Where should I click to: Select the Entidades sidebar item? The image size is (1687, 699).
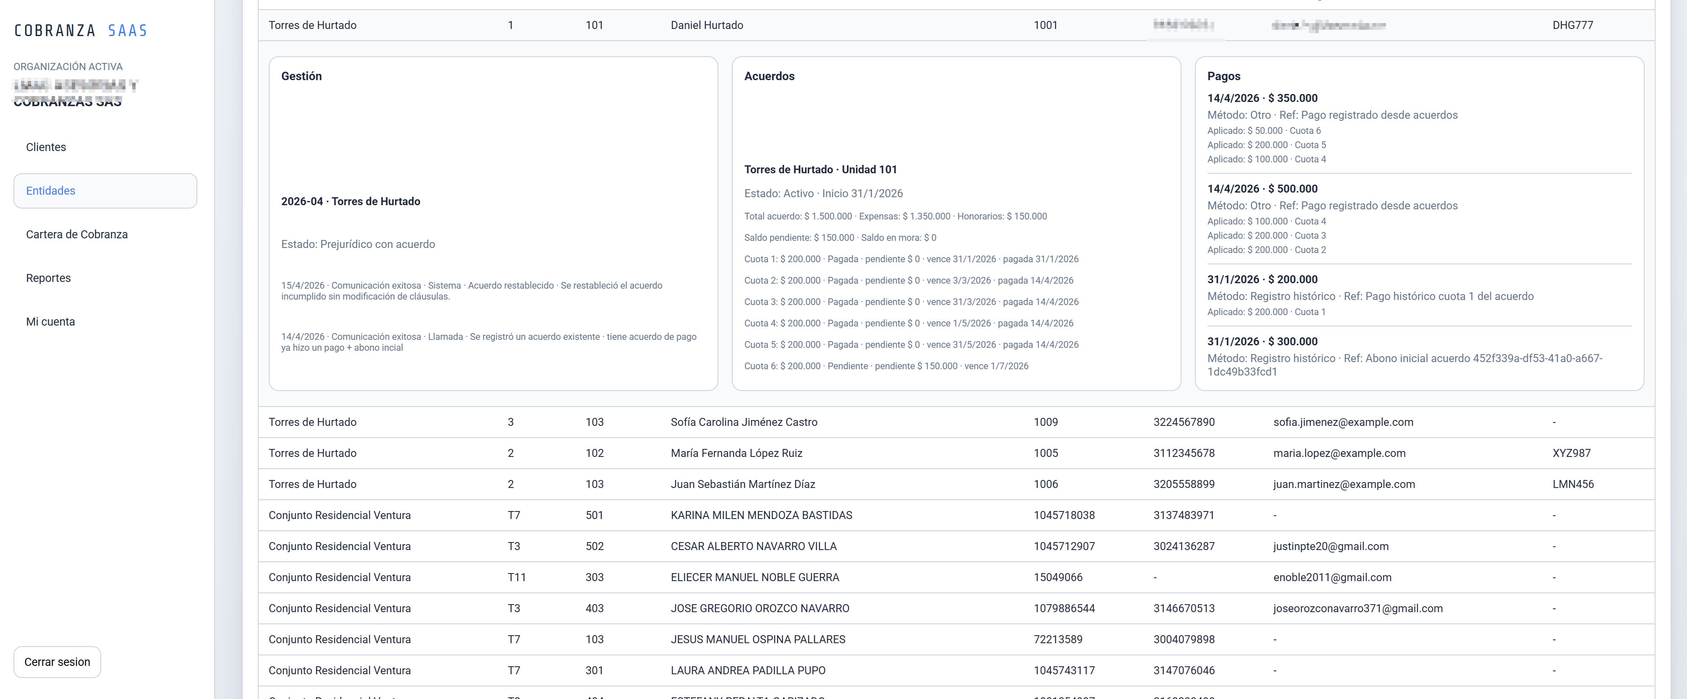click(x=105, y=190)
